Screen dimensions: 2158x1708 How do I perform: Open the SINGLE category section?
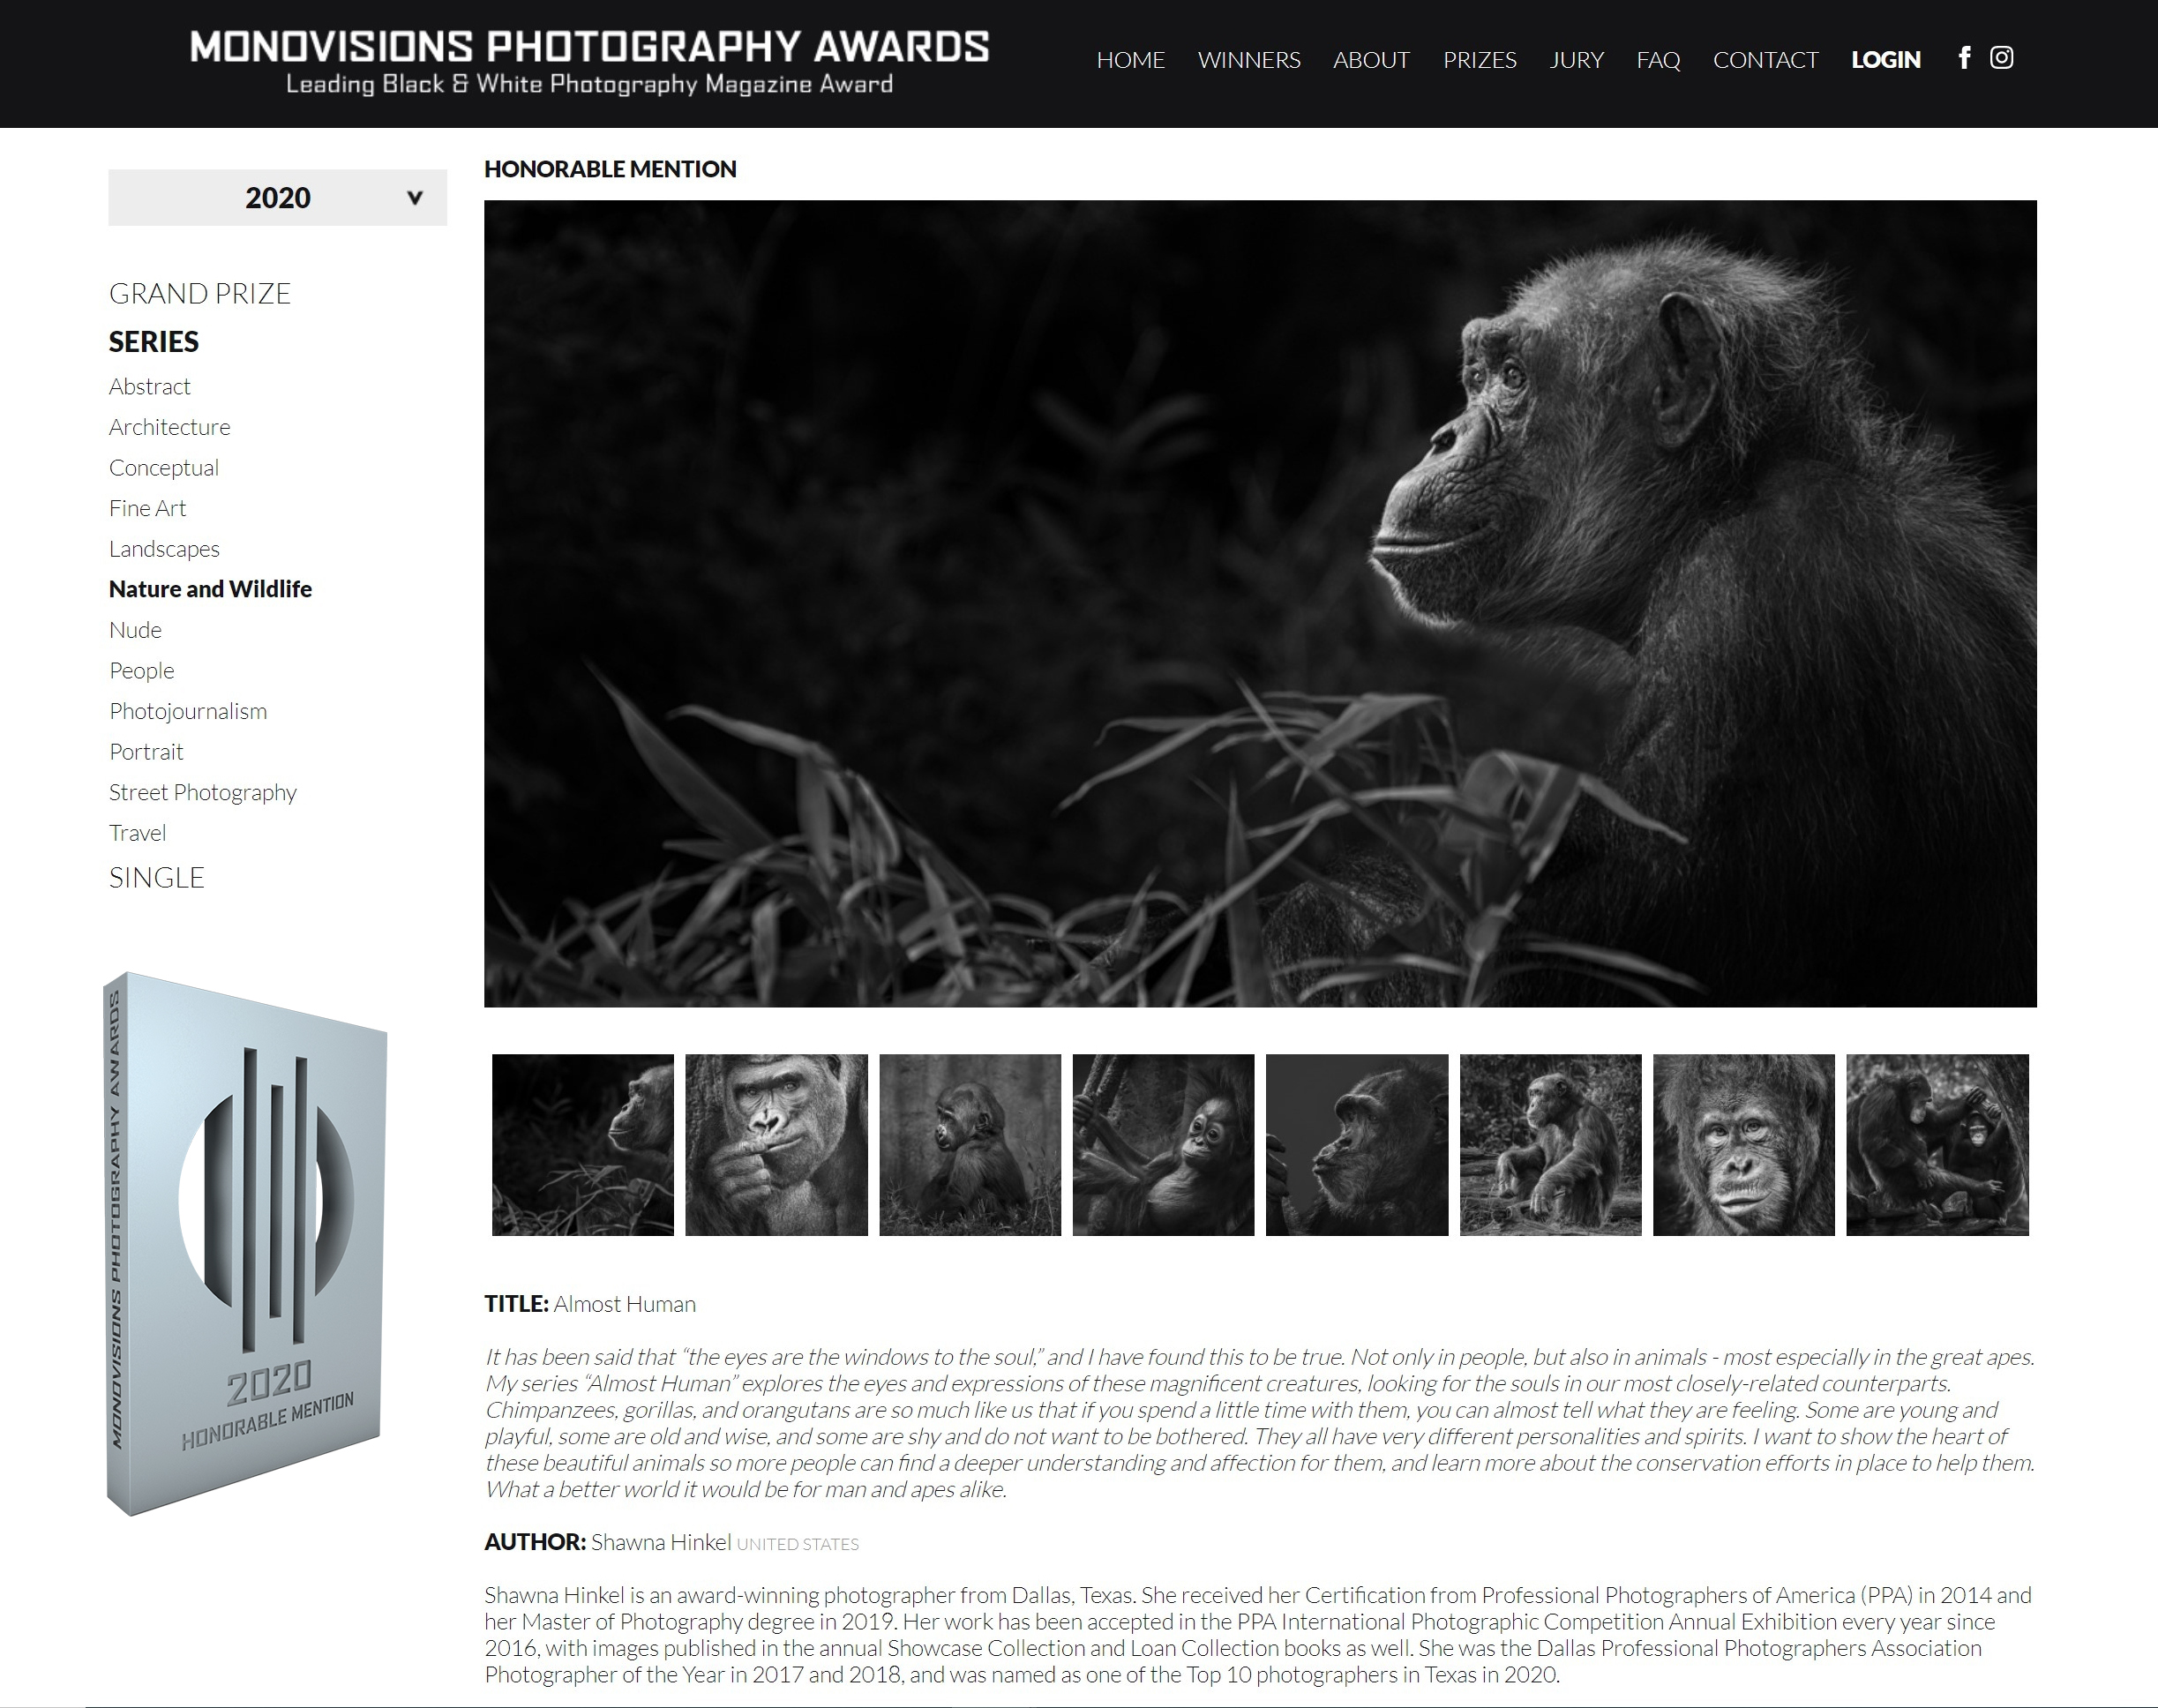(157, 877)
